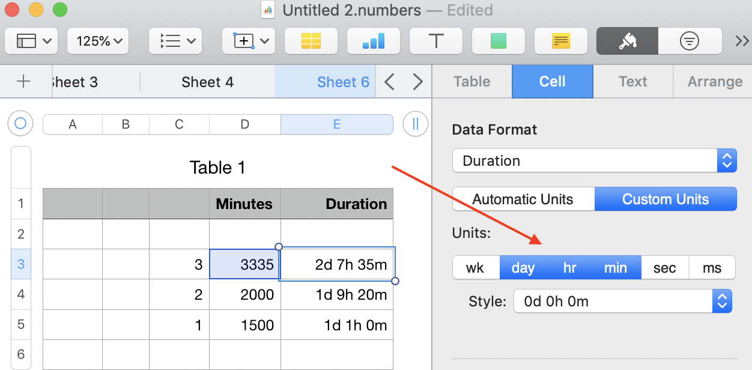This screenshot has height=370, width=752.
Task: Click the plus icon to add a sheet
Action: coord(23,82)
